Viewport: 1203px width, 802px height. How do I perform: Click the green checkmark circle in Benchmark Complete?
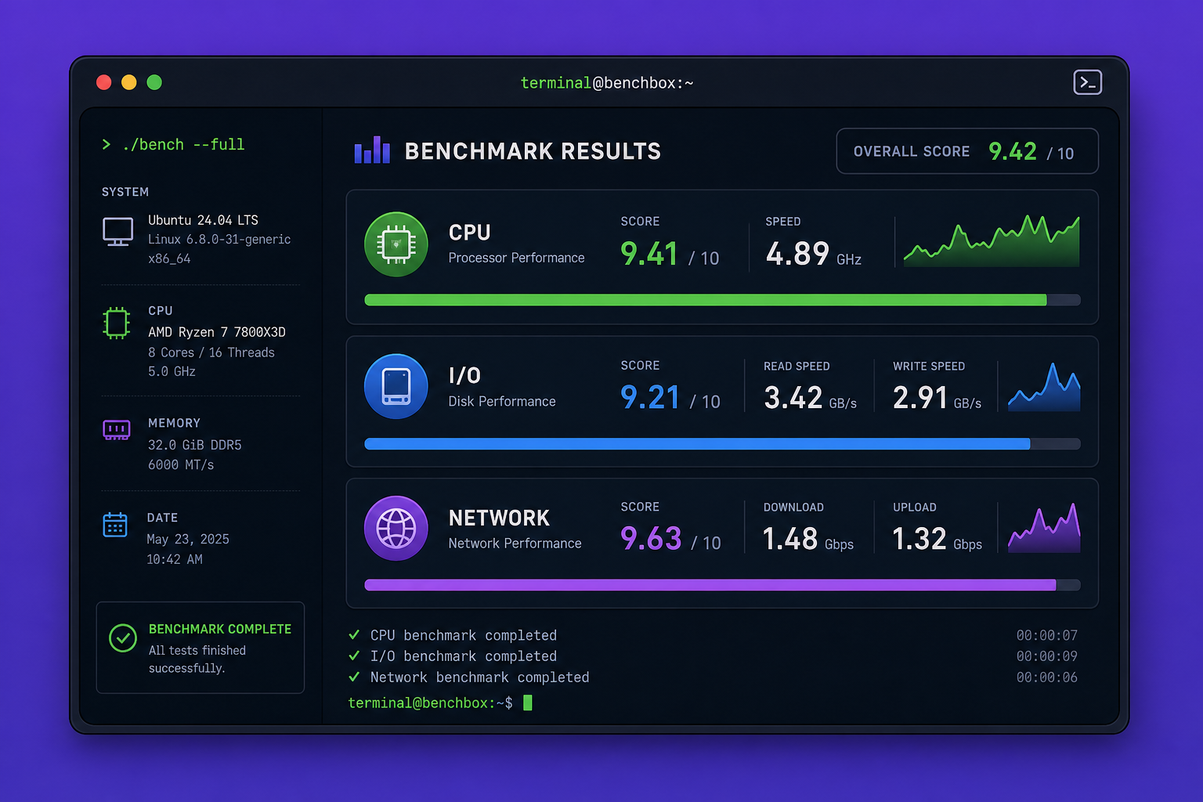point(123,638)
